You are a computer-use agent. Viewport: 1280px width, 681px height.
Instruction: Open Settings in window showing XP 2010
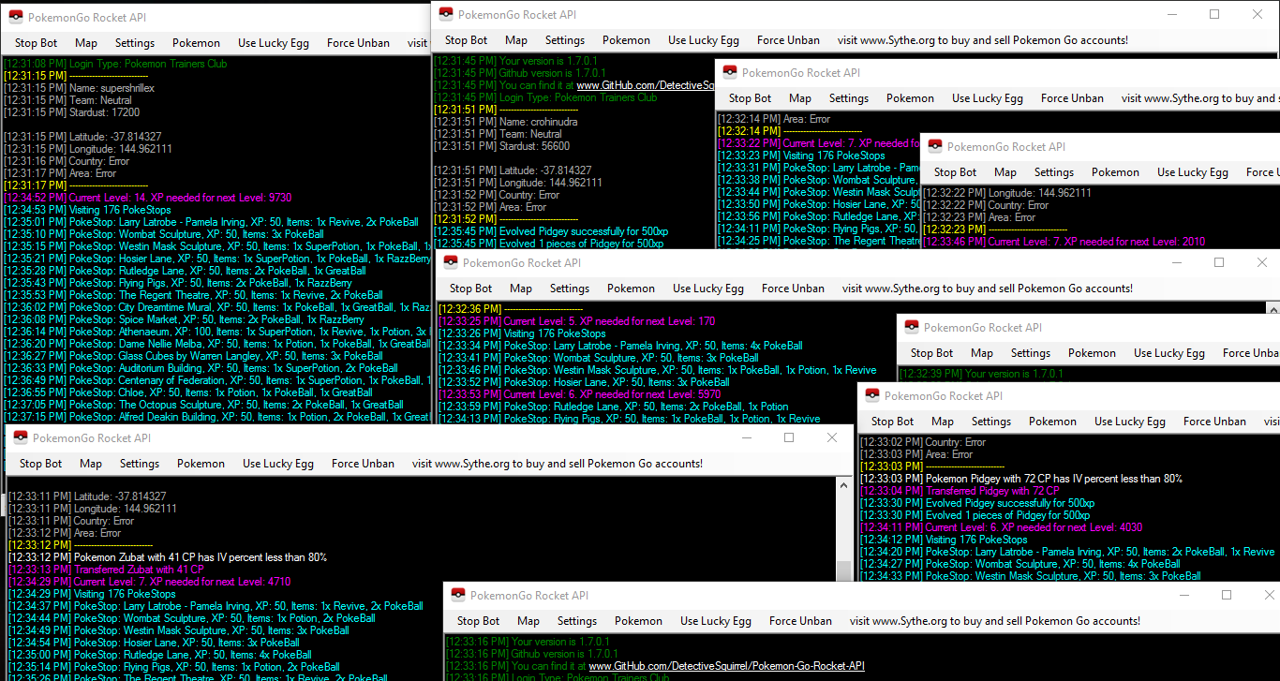coord(1054,172)
